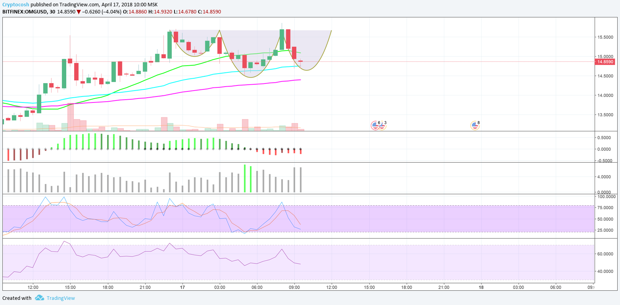620x305 pixels.
Task: Click the 50.0000 stochastic axis label
Action: (605, 219)
